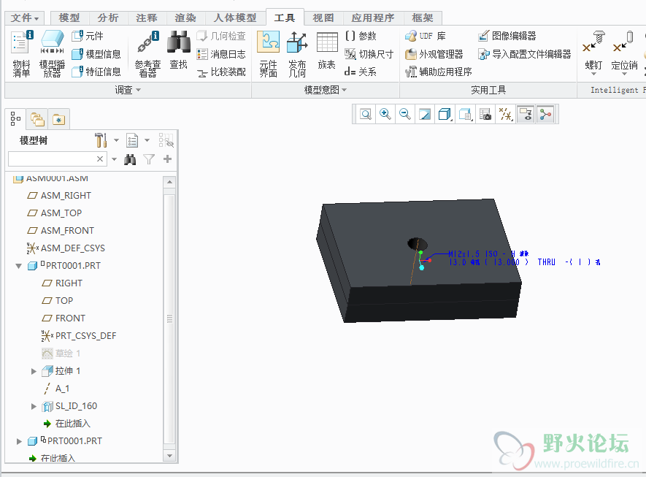Switch to the 视图 ribbon tab
Image resolution: width=646 pixels, height=477 pixels.
323,18
